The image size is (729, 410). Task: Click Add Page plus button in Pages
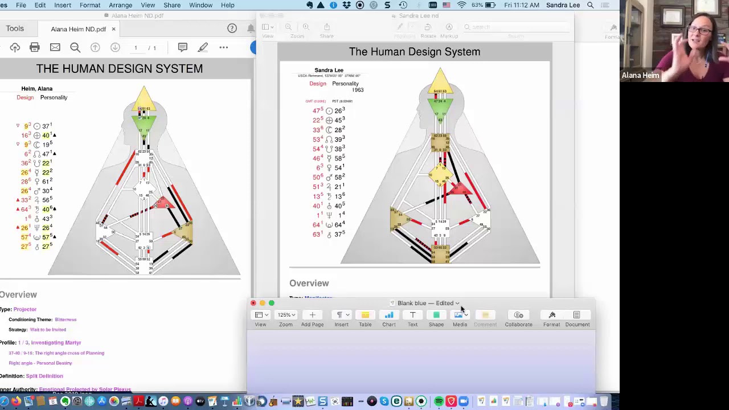312,315
